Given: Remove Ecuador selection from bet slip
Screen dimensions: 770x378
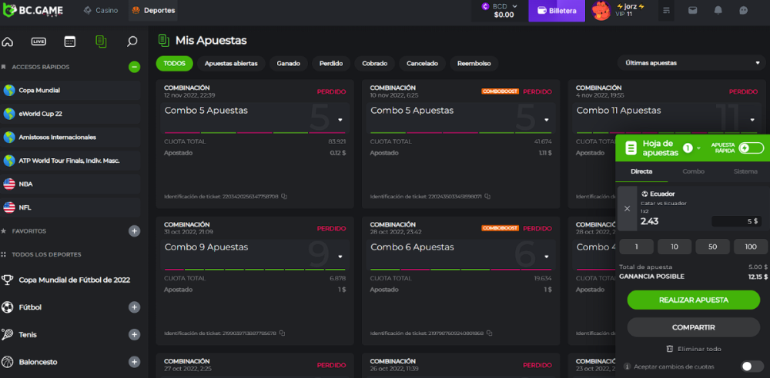Looking at the screenshot, I should tap(627, 208).
